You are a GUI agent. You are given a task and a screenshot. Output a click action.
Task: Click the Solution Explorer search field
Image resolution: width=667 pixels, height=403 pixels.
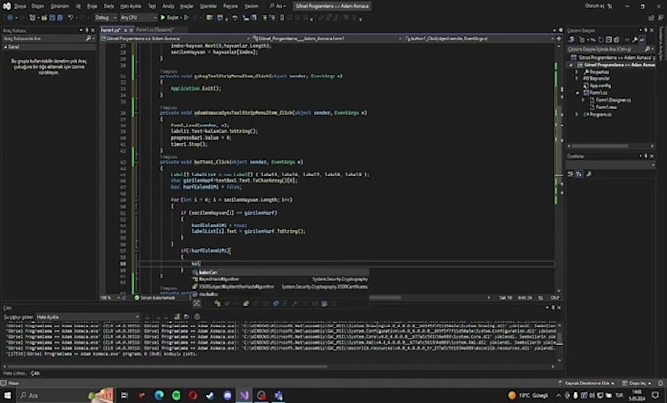tap(609, 49)
